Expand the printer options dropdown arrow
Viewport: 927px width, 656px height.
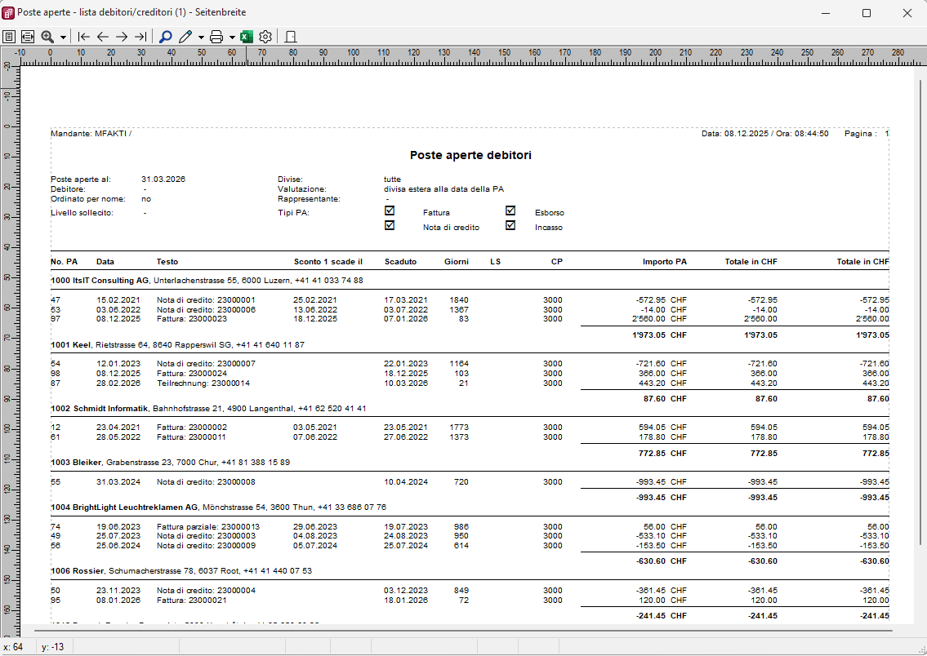[232, 38]
